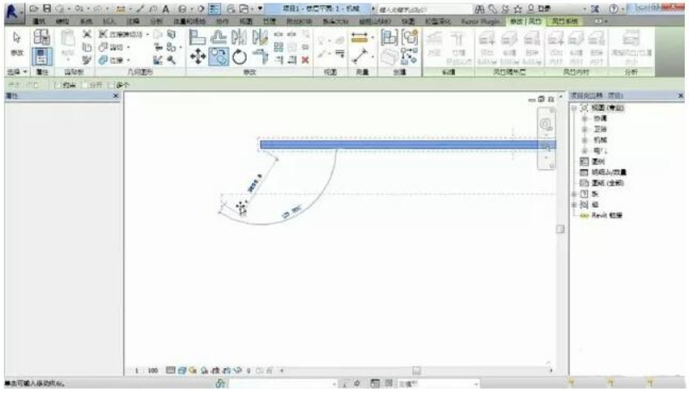Click the navigation wheel in the view bar

click(x=545, y=125)
